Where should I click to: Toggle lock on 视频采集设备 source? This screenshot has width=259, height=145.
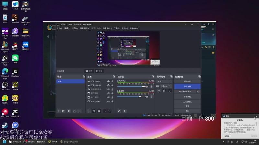112,89
